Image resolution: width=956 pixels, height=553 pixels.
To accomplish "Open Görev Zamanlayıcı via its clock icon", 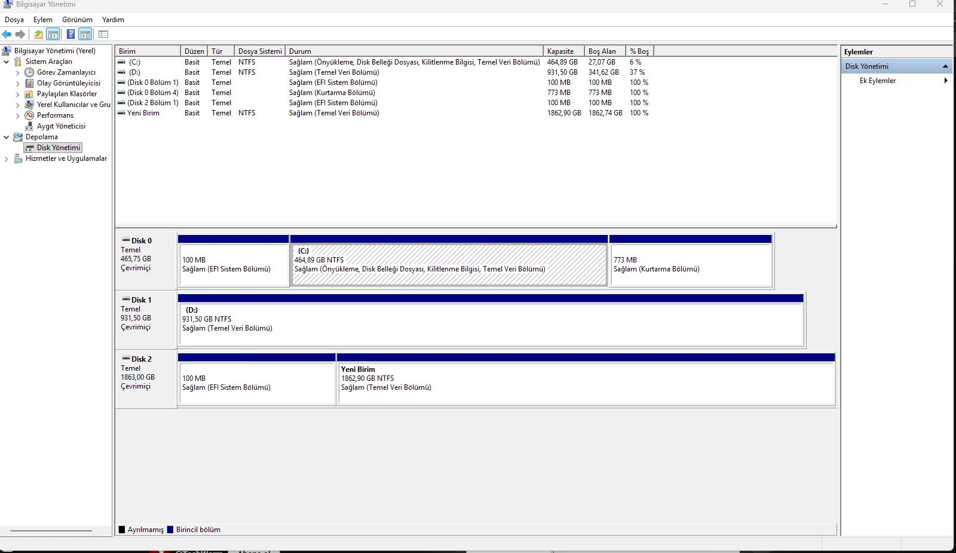I will click(x=29, y=72).
